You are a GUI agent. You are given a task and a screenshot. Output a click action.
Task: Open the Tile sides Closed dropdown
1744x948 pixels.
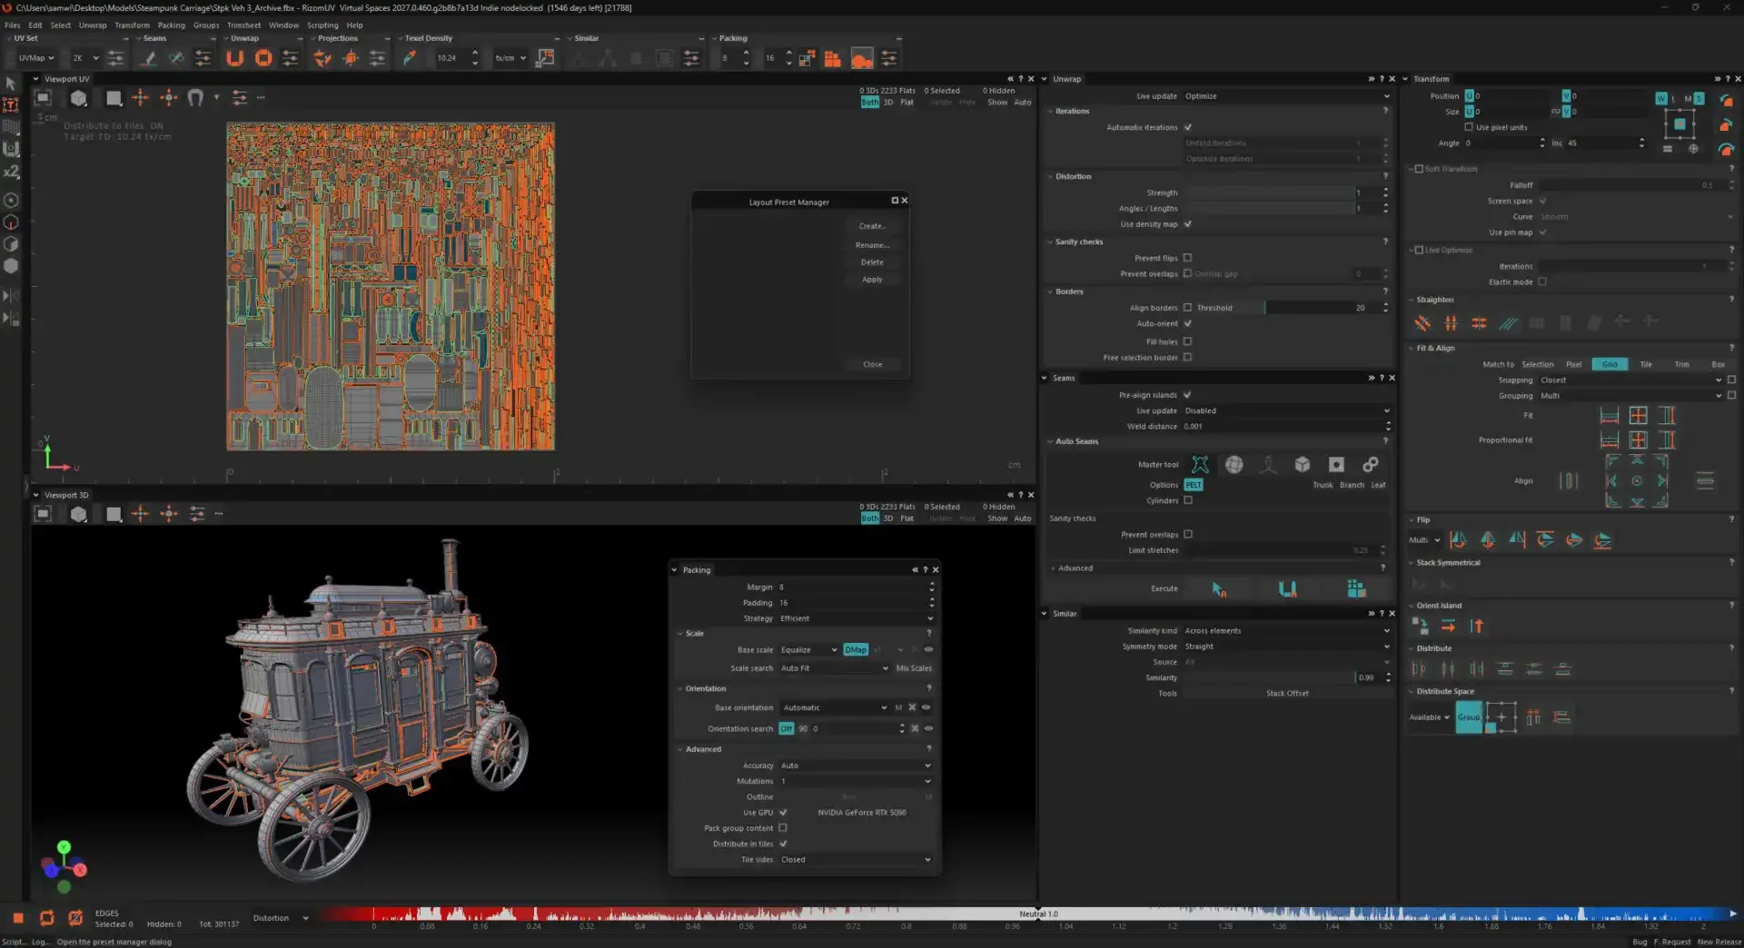pyautogui.click(x=856, y=860)
